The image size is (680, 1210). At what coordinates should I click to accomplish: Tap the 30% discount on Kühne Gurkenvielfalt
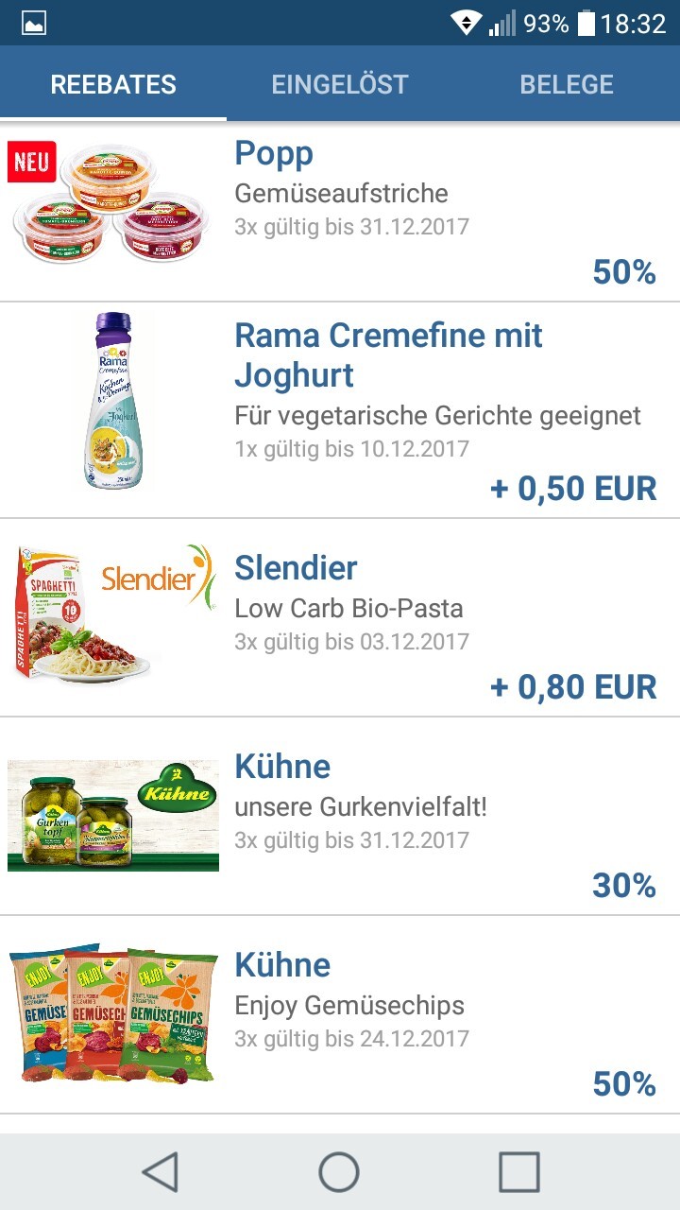point(623,886)
